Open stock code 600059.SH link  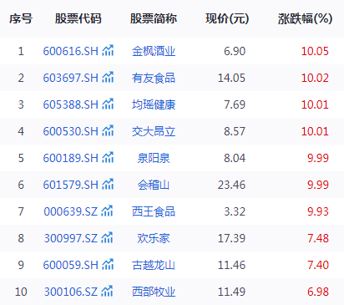point(71,265)
